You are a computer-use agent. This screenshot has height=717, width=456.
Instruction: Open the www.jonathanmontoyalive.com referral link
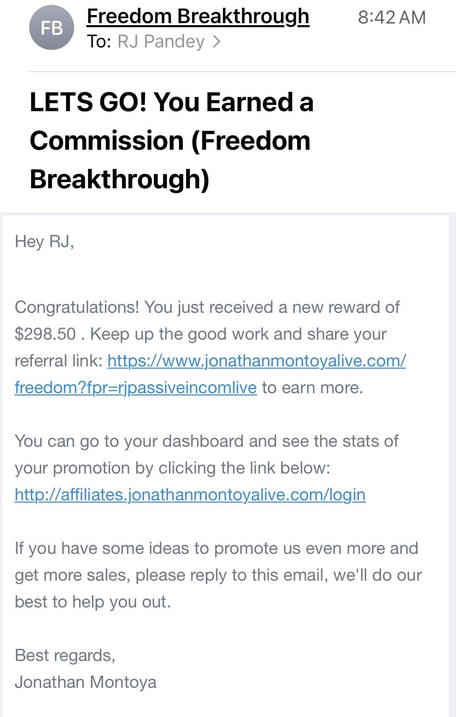point(257,361)
